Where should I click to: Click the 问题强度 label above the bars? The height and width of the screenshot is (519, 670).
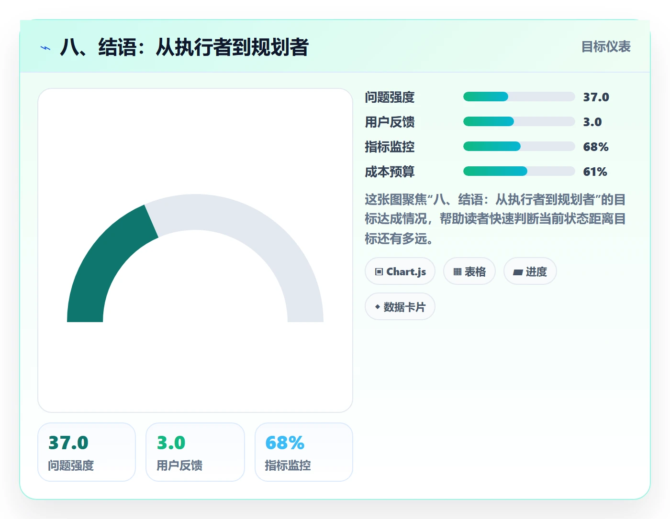(390, 97)
